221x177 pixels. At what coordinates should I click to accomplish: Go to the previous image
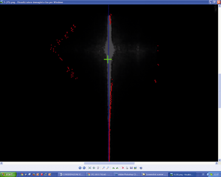[x=80, y=168]
